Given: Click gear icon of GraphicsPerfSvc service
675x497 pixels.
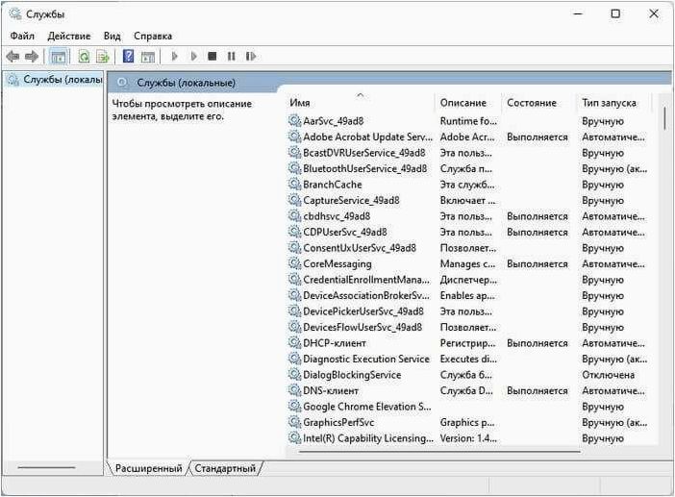Looking at the screenshot, I should [x=295, y=422].
